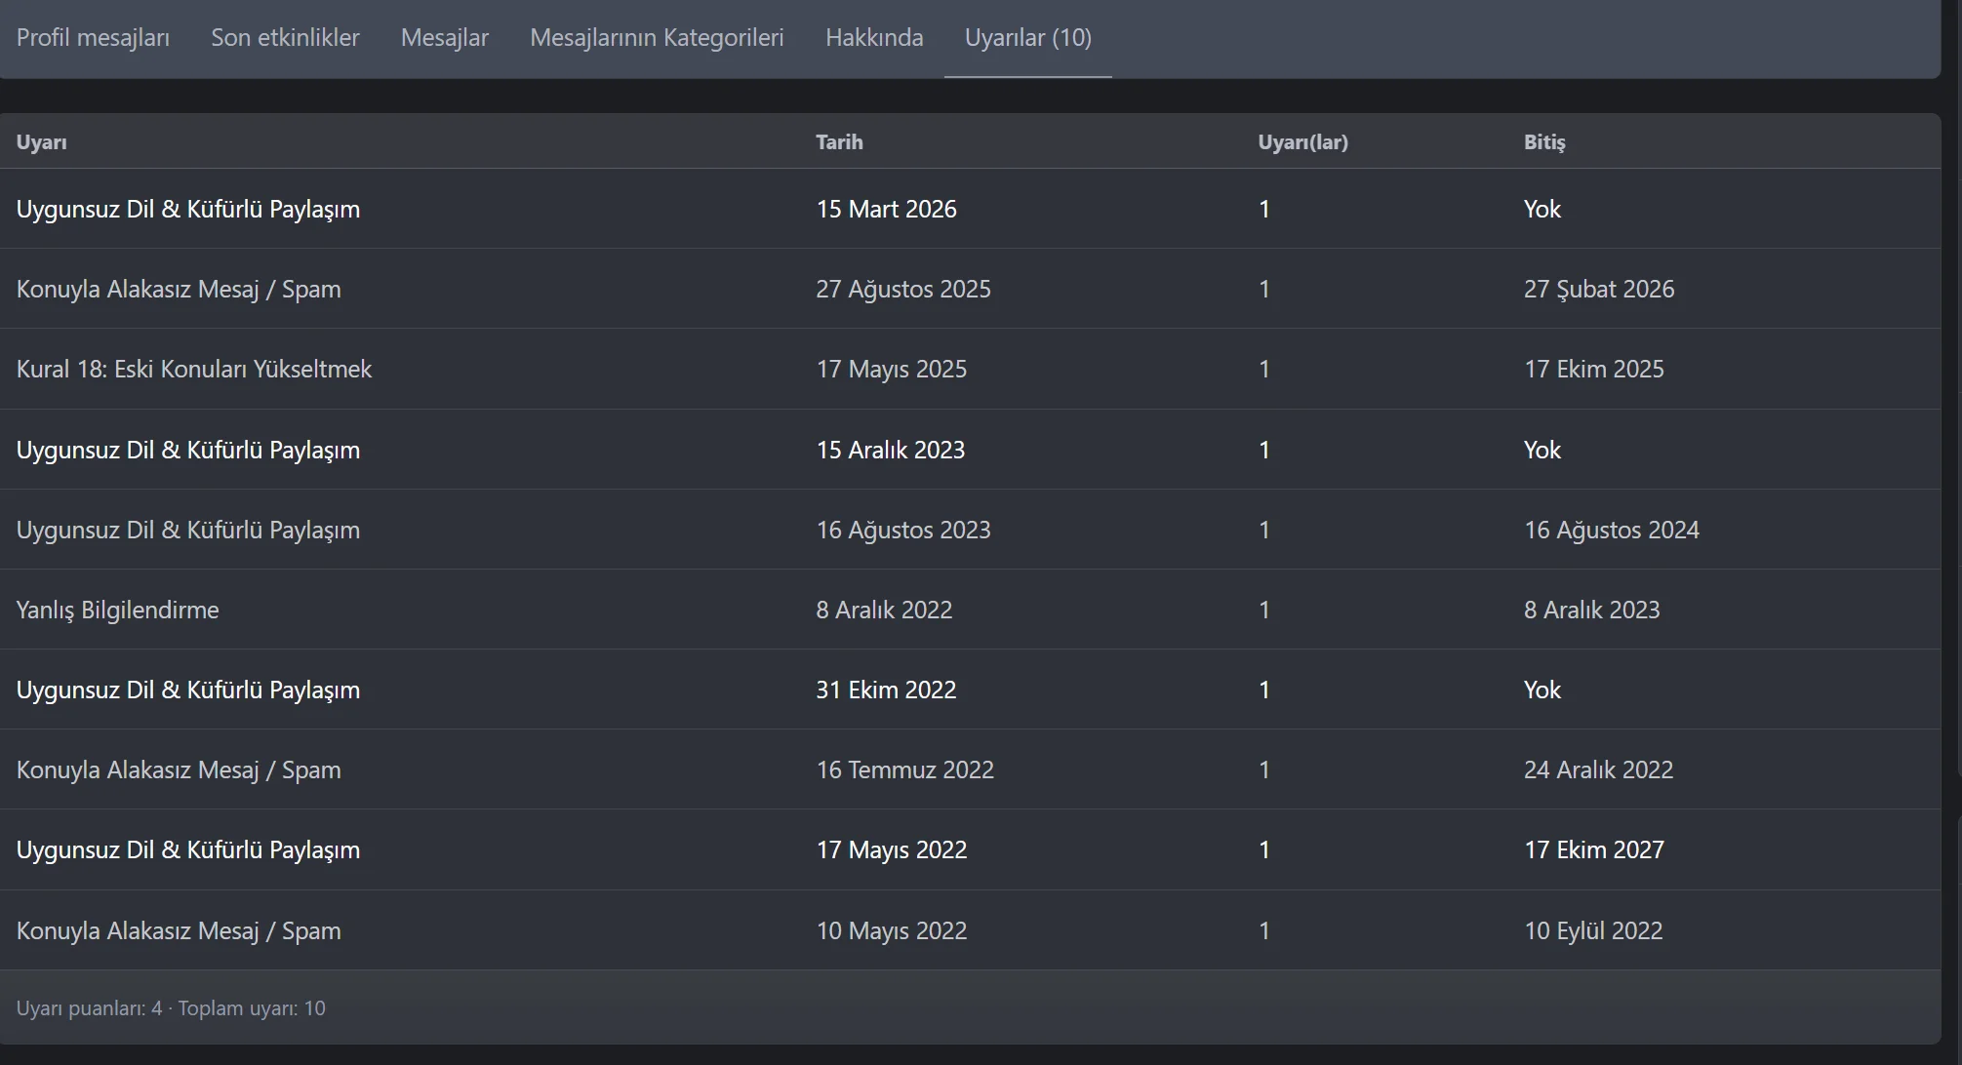
Task: Open spam warning from 10 Mayıs 2022
Action: [179, 930]
